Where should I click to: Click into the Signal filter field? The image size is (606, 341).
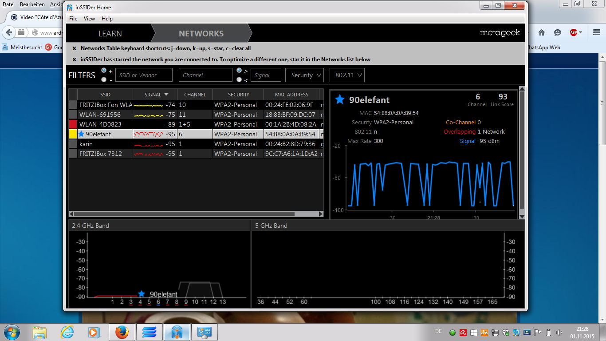(x=266, y=75)
